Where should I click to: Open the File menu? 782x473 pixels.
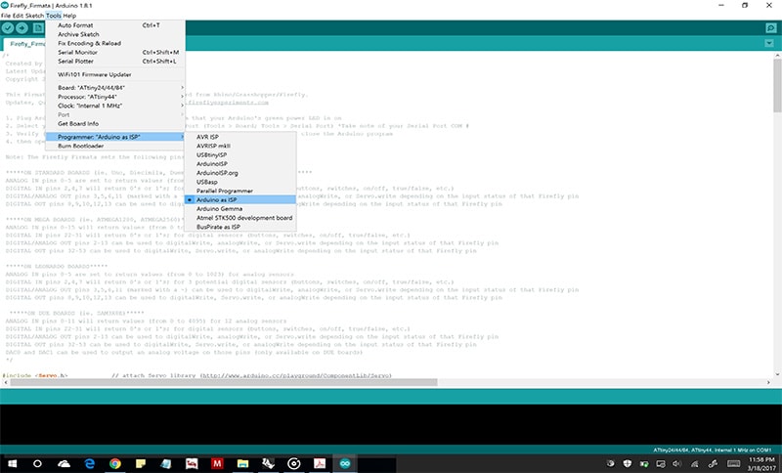(x=6, y=16)
